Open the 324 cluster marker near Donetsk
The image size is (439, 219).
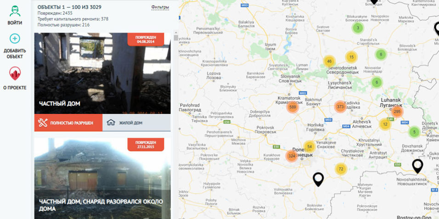point(292,156)
